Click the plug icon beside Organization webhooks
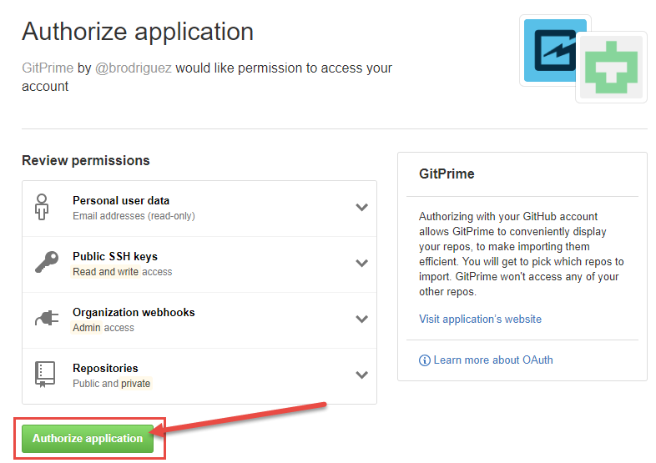 (x=47, y=319)
